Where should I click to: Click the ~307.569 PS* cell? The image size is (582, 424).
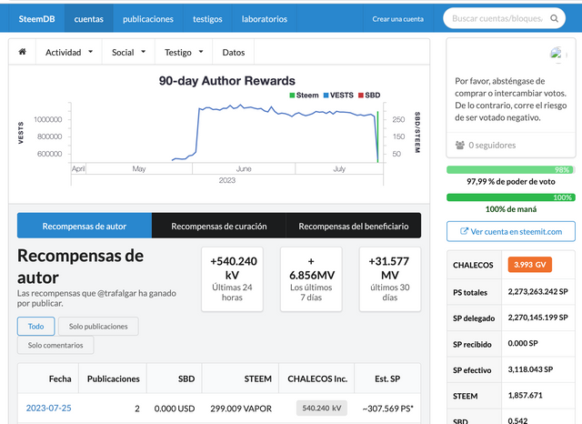[388, 409]
